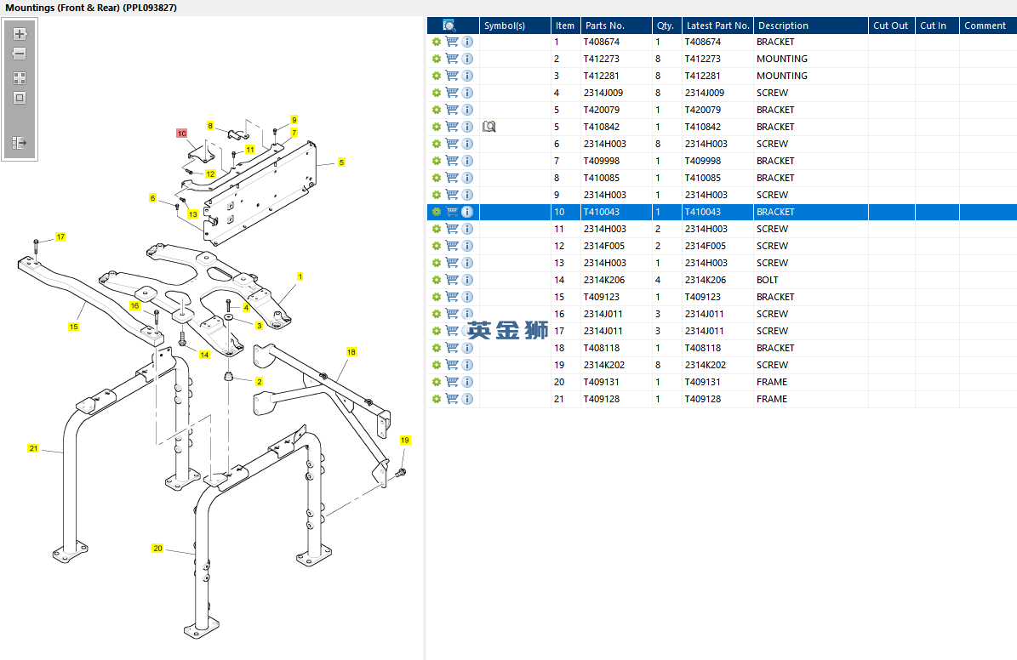Viewport: 1017px width, 660px height.
Task: Click callout label 18 on the diagram
Action: [351, 352]
